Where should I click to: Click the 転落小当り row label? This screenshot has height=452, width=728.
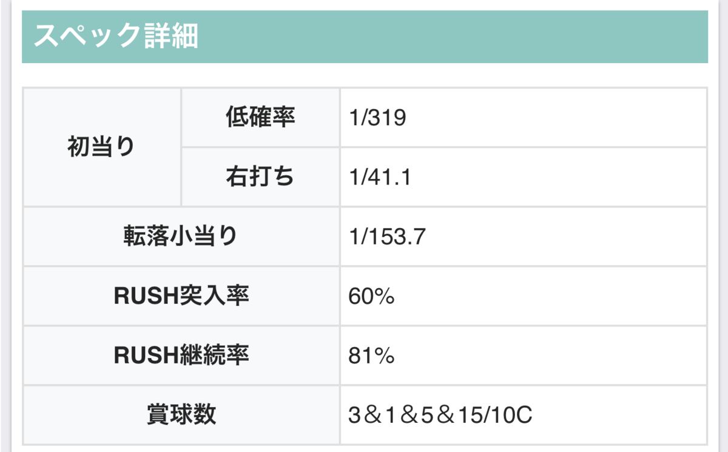181,236
